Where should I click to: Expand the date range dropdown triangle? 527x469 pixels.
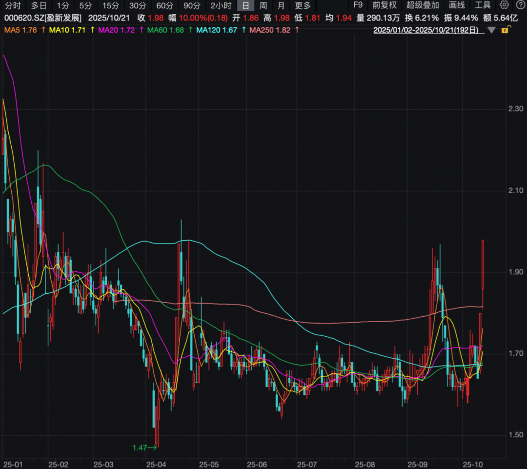pyautogui.click(x=491, y=30)
